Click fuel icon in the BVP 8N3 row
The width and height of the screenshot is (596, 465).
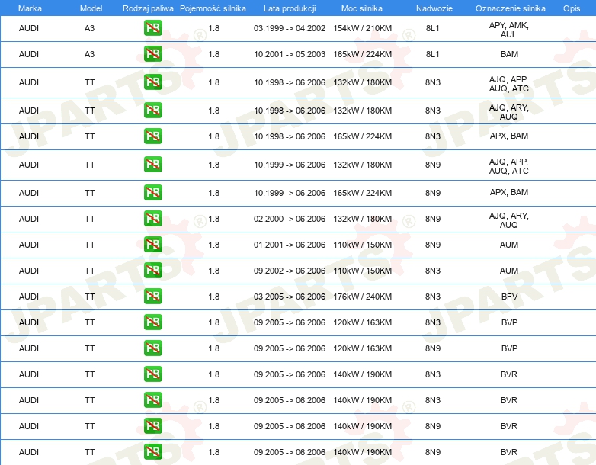point(152,322)
